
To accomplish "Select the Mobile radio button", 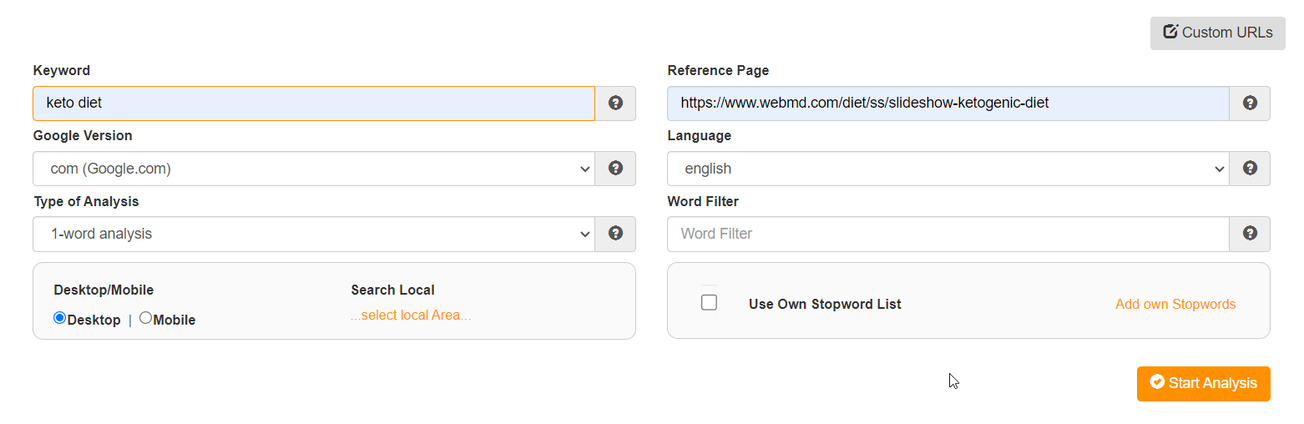I will (x=145, y=318).
